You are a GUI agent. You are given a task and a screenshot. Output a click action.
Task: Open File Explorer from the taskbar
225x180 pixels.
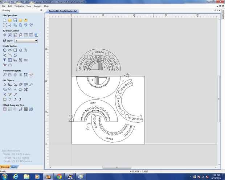26,176
